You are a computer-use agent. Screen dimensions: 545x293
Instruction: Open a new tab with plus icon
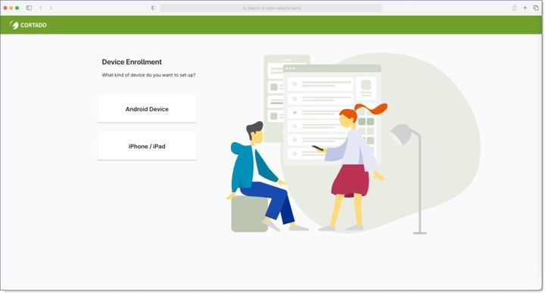click(525, 8)
